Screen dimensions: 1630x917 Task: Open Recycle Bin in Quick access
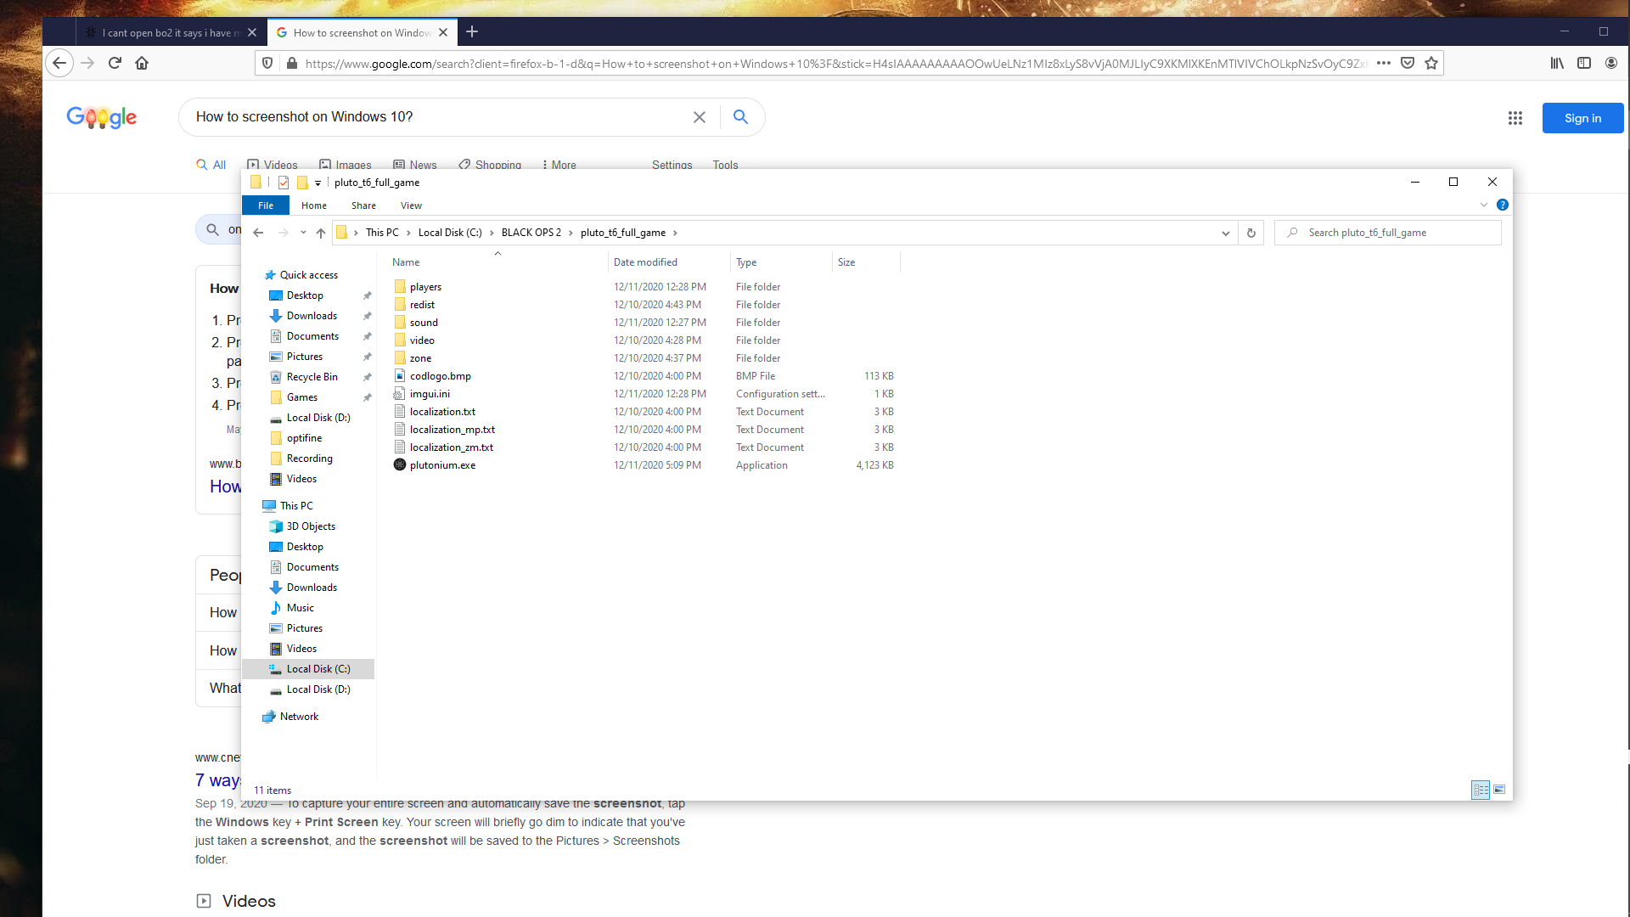(x=304, y=377)
